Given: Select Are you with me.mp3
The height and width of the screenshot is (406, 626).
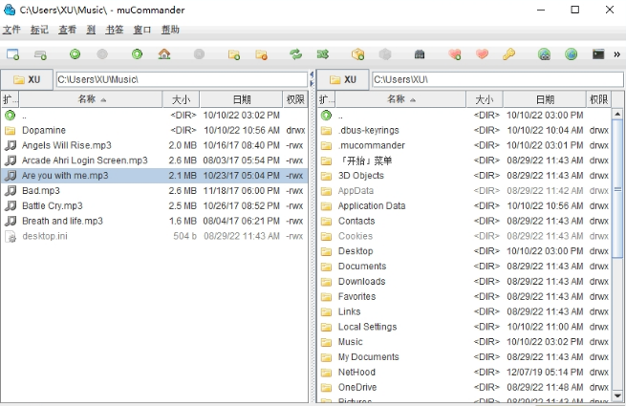Looking at the screenshot, I should pos(155,176).
